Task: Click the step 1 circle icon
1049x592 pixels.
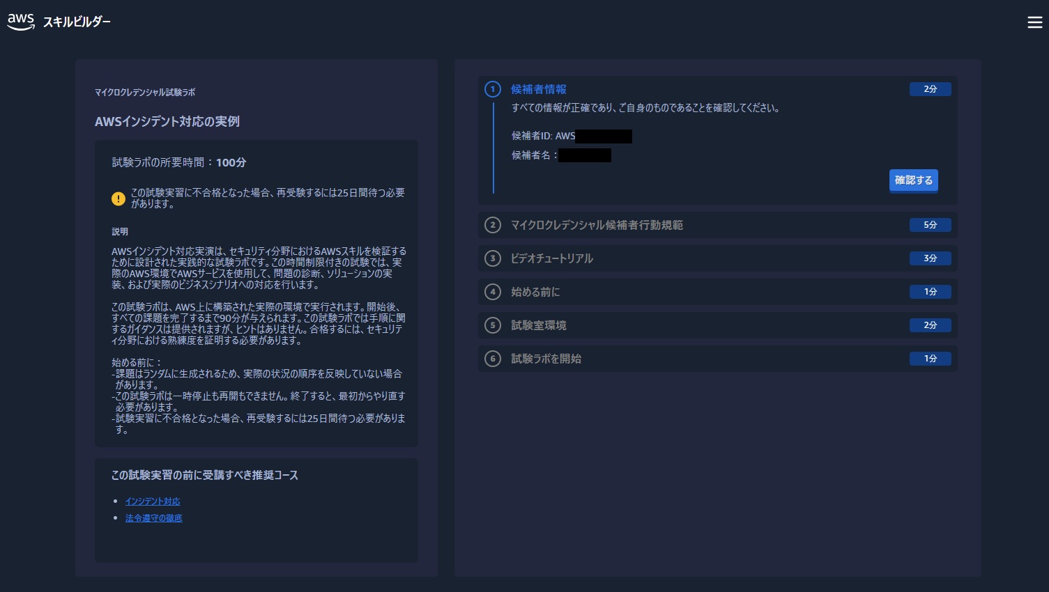Action: (493, 89)
